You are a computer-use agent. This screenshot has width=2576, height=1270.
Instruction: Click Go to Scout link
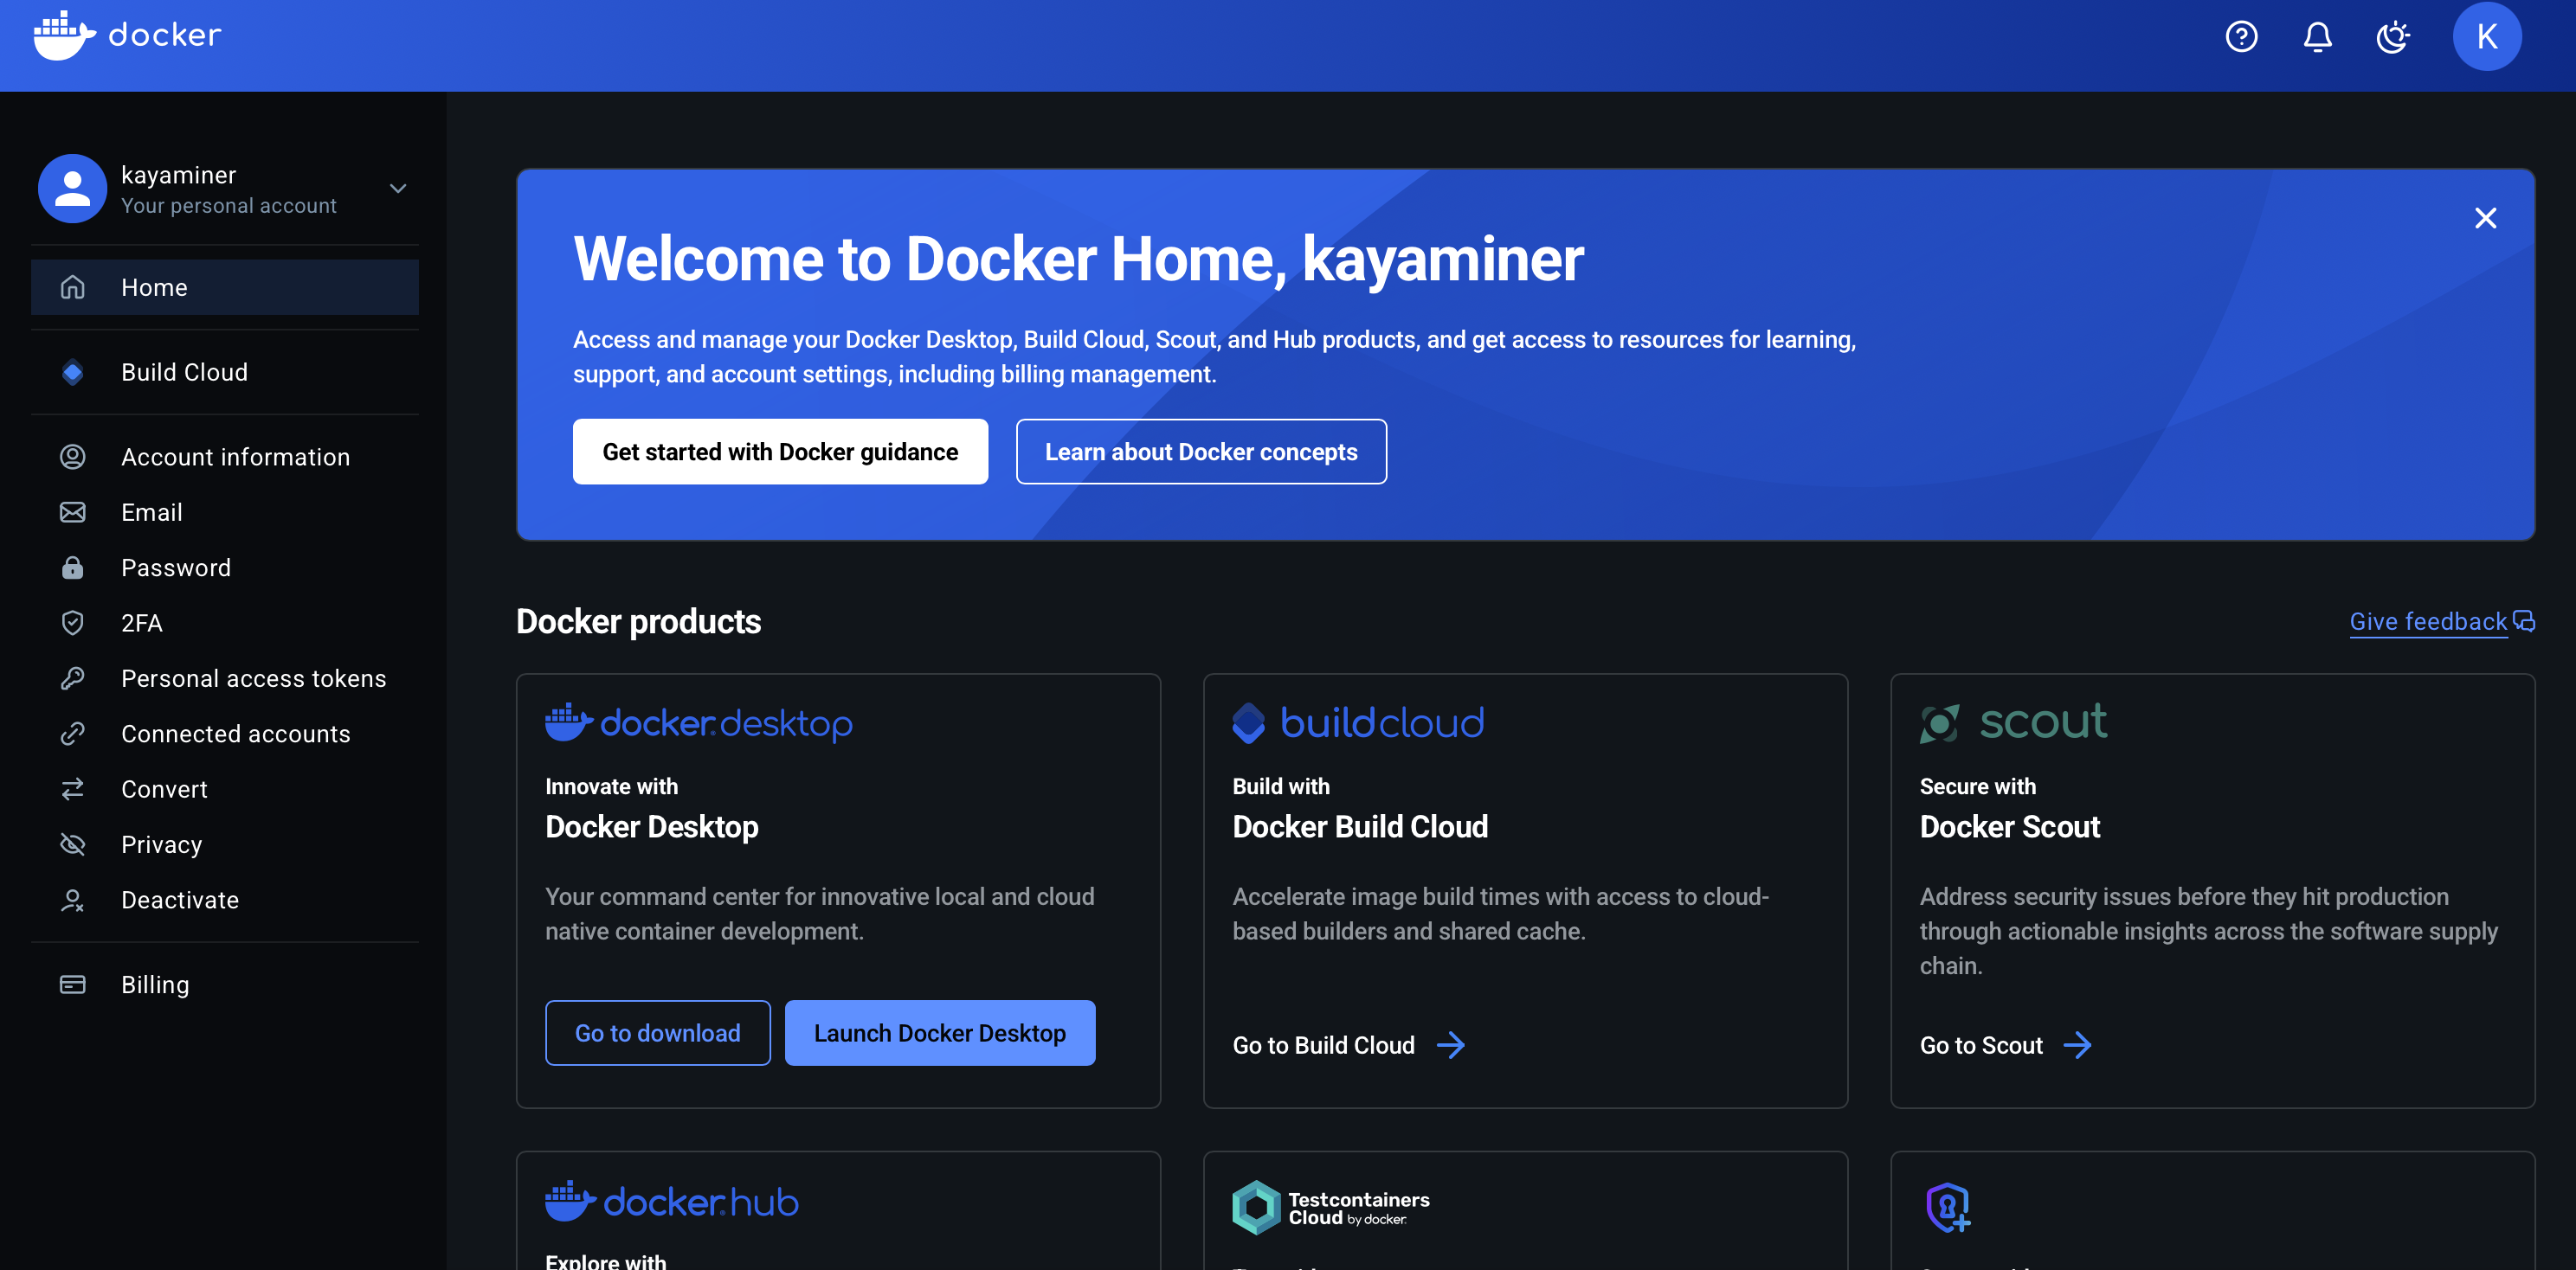pos(1980,1045)
